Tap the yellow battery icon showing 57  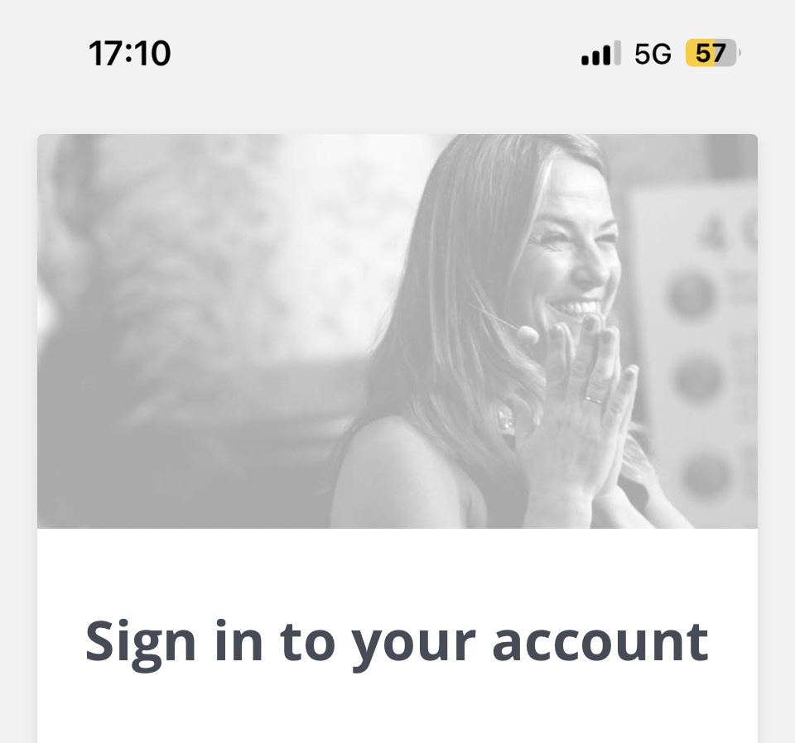711,53
